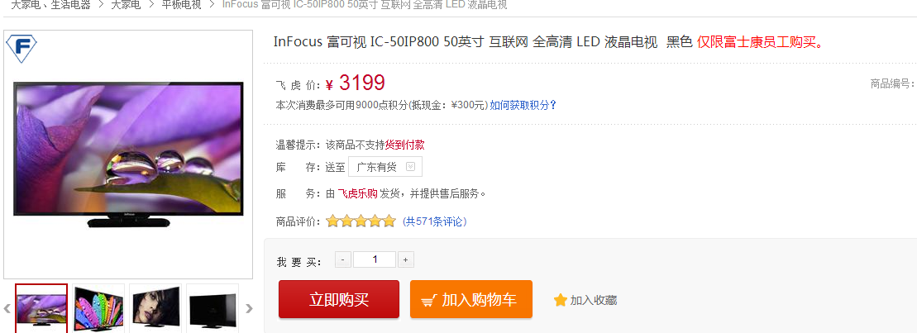Show previous thumbnails with the left arrow

pos(7,309)
